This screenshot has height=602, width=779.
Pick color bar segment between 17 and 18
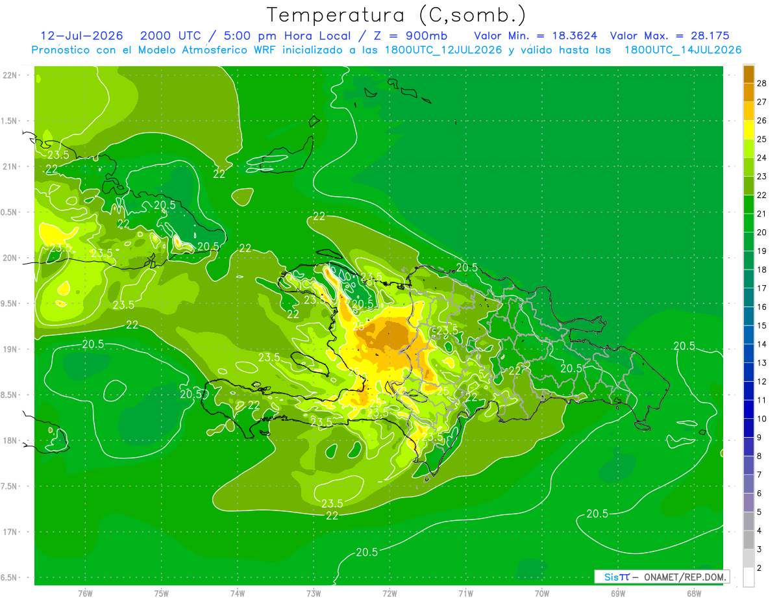[x=748, y=279]
